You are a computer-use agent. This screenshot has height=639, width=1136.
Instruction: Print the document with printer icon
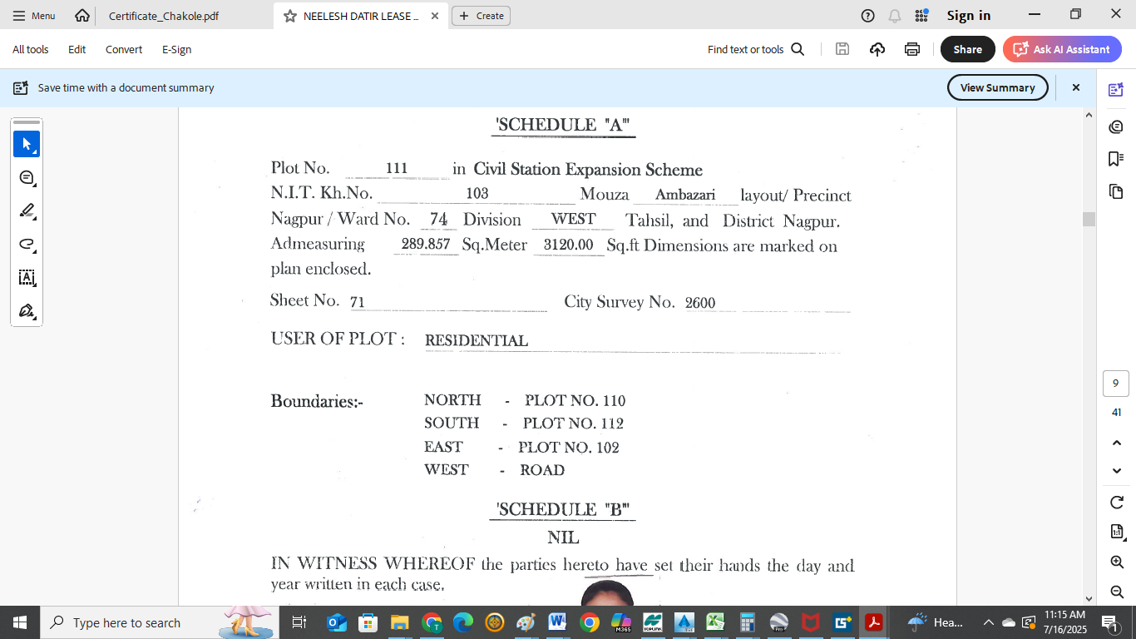(912, 49)
